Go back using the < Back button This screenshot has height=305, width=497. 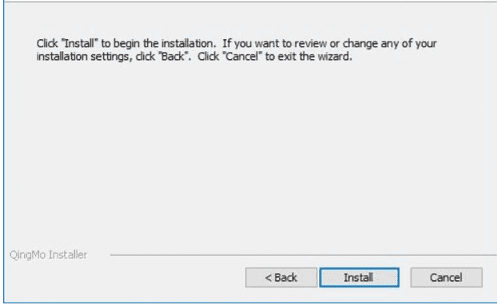281,278
